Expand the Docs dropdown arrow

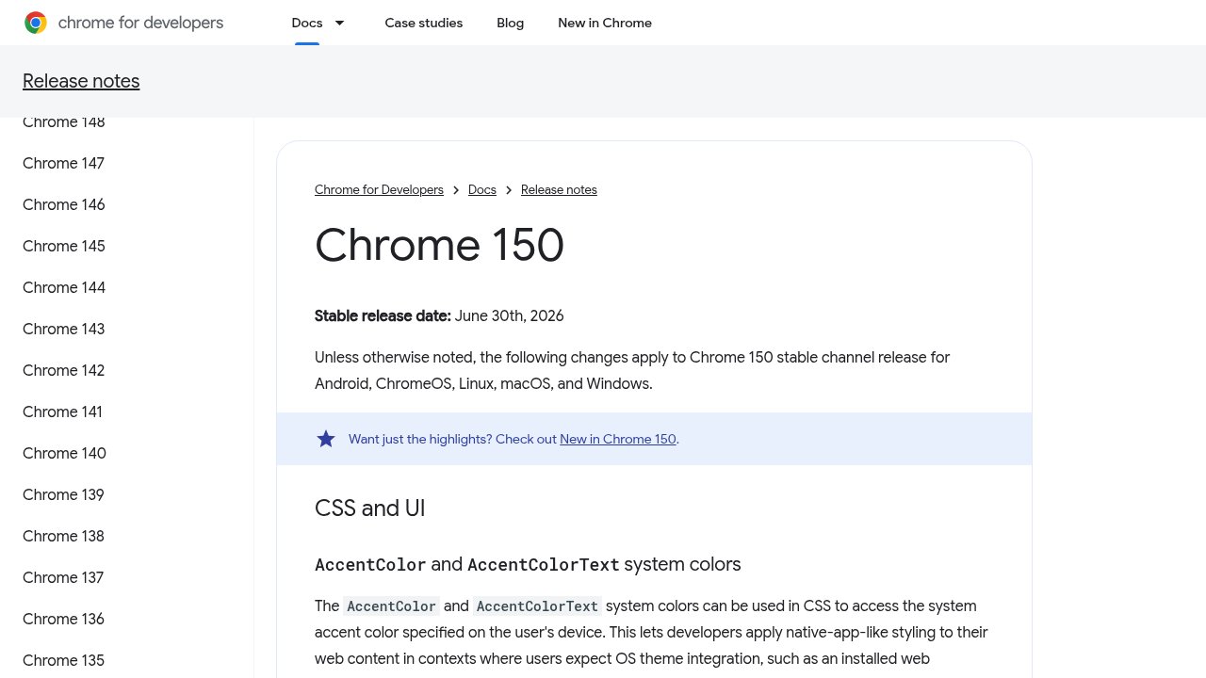click(x=340, y=23)
